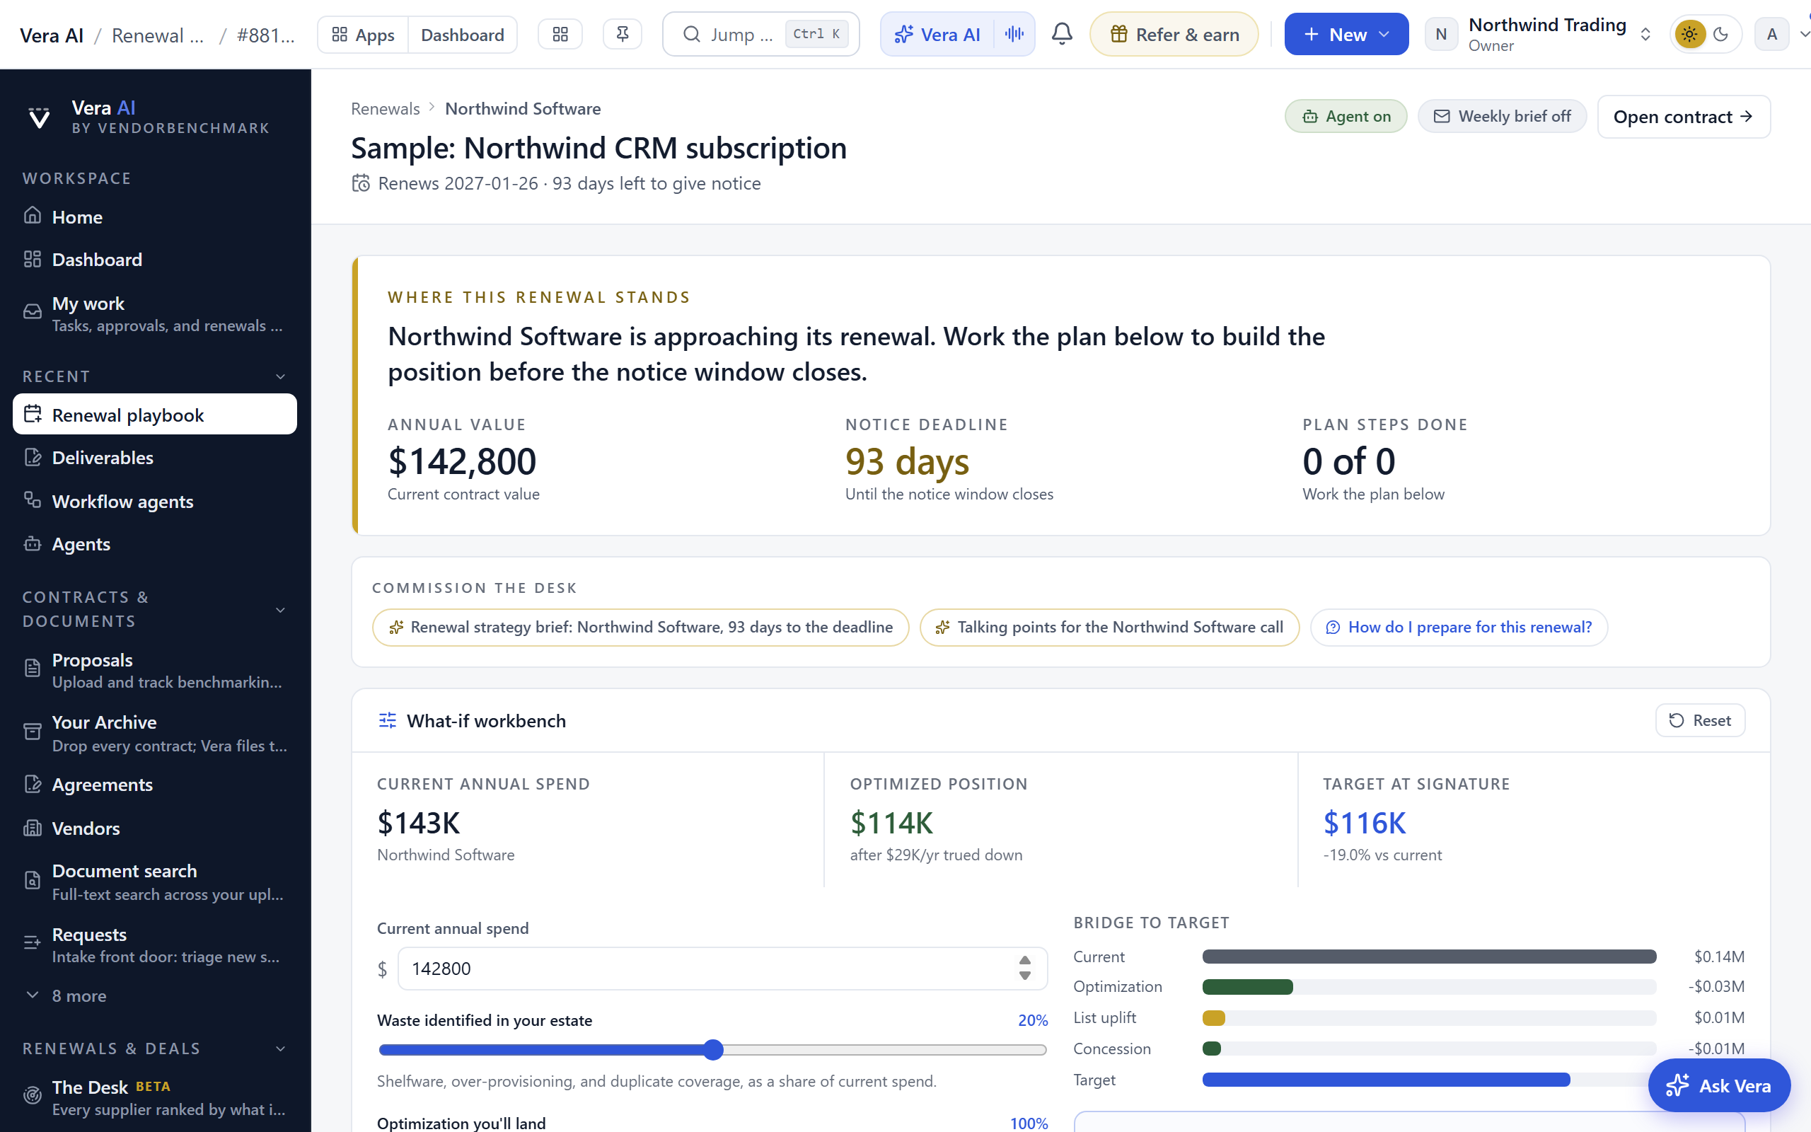This screenshot has width=1811, height=1132.
Task: Click the Vera AI voice waveform icon
Action: [x=1014, y=35]
